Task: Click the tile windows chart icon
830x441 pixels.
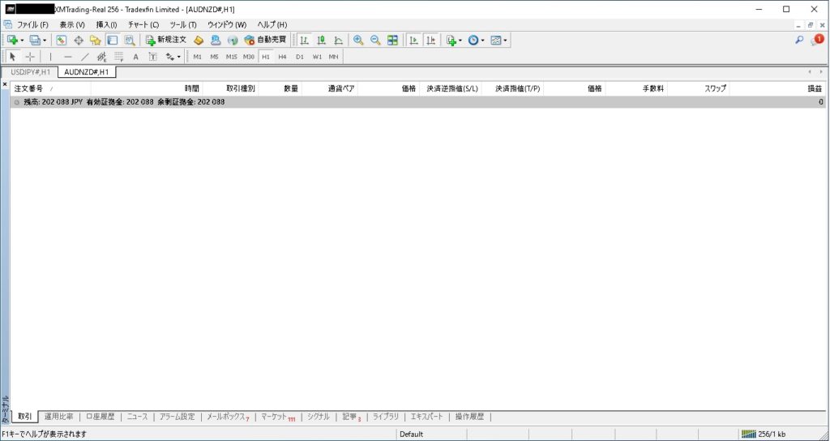Action: click(393, 40)
